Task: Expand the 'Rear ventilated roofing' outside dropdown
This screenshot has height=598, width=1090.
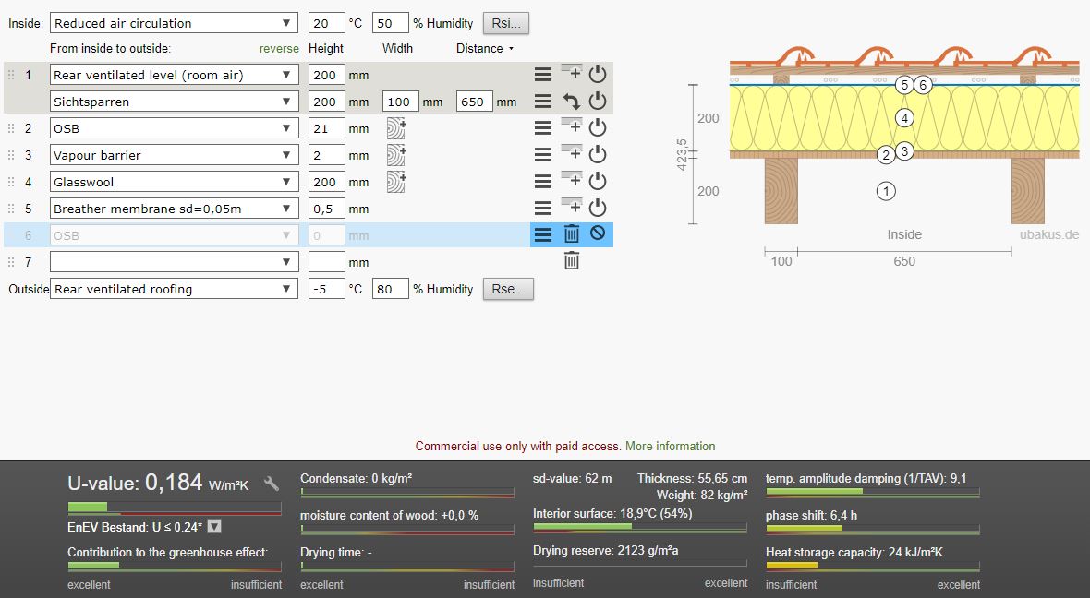Action: 175,289
